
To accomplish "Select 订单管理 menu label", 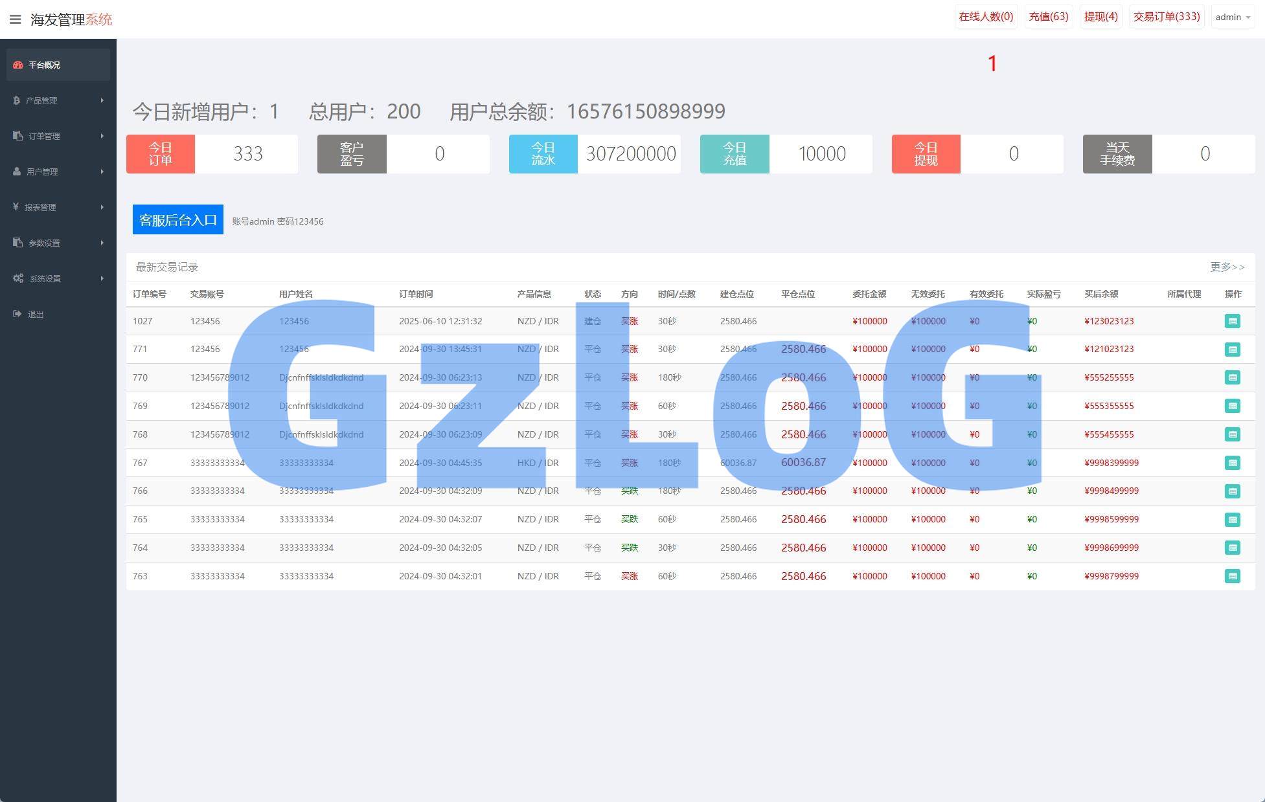I will (x=44, y=136).
